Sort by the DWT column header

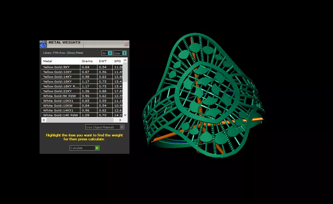(105, 61)
